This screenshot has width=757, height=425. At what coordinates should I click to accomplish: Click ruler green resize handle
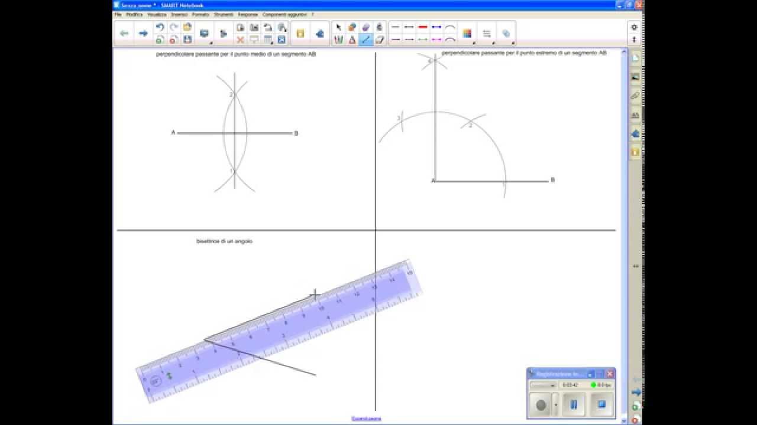170,375
